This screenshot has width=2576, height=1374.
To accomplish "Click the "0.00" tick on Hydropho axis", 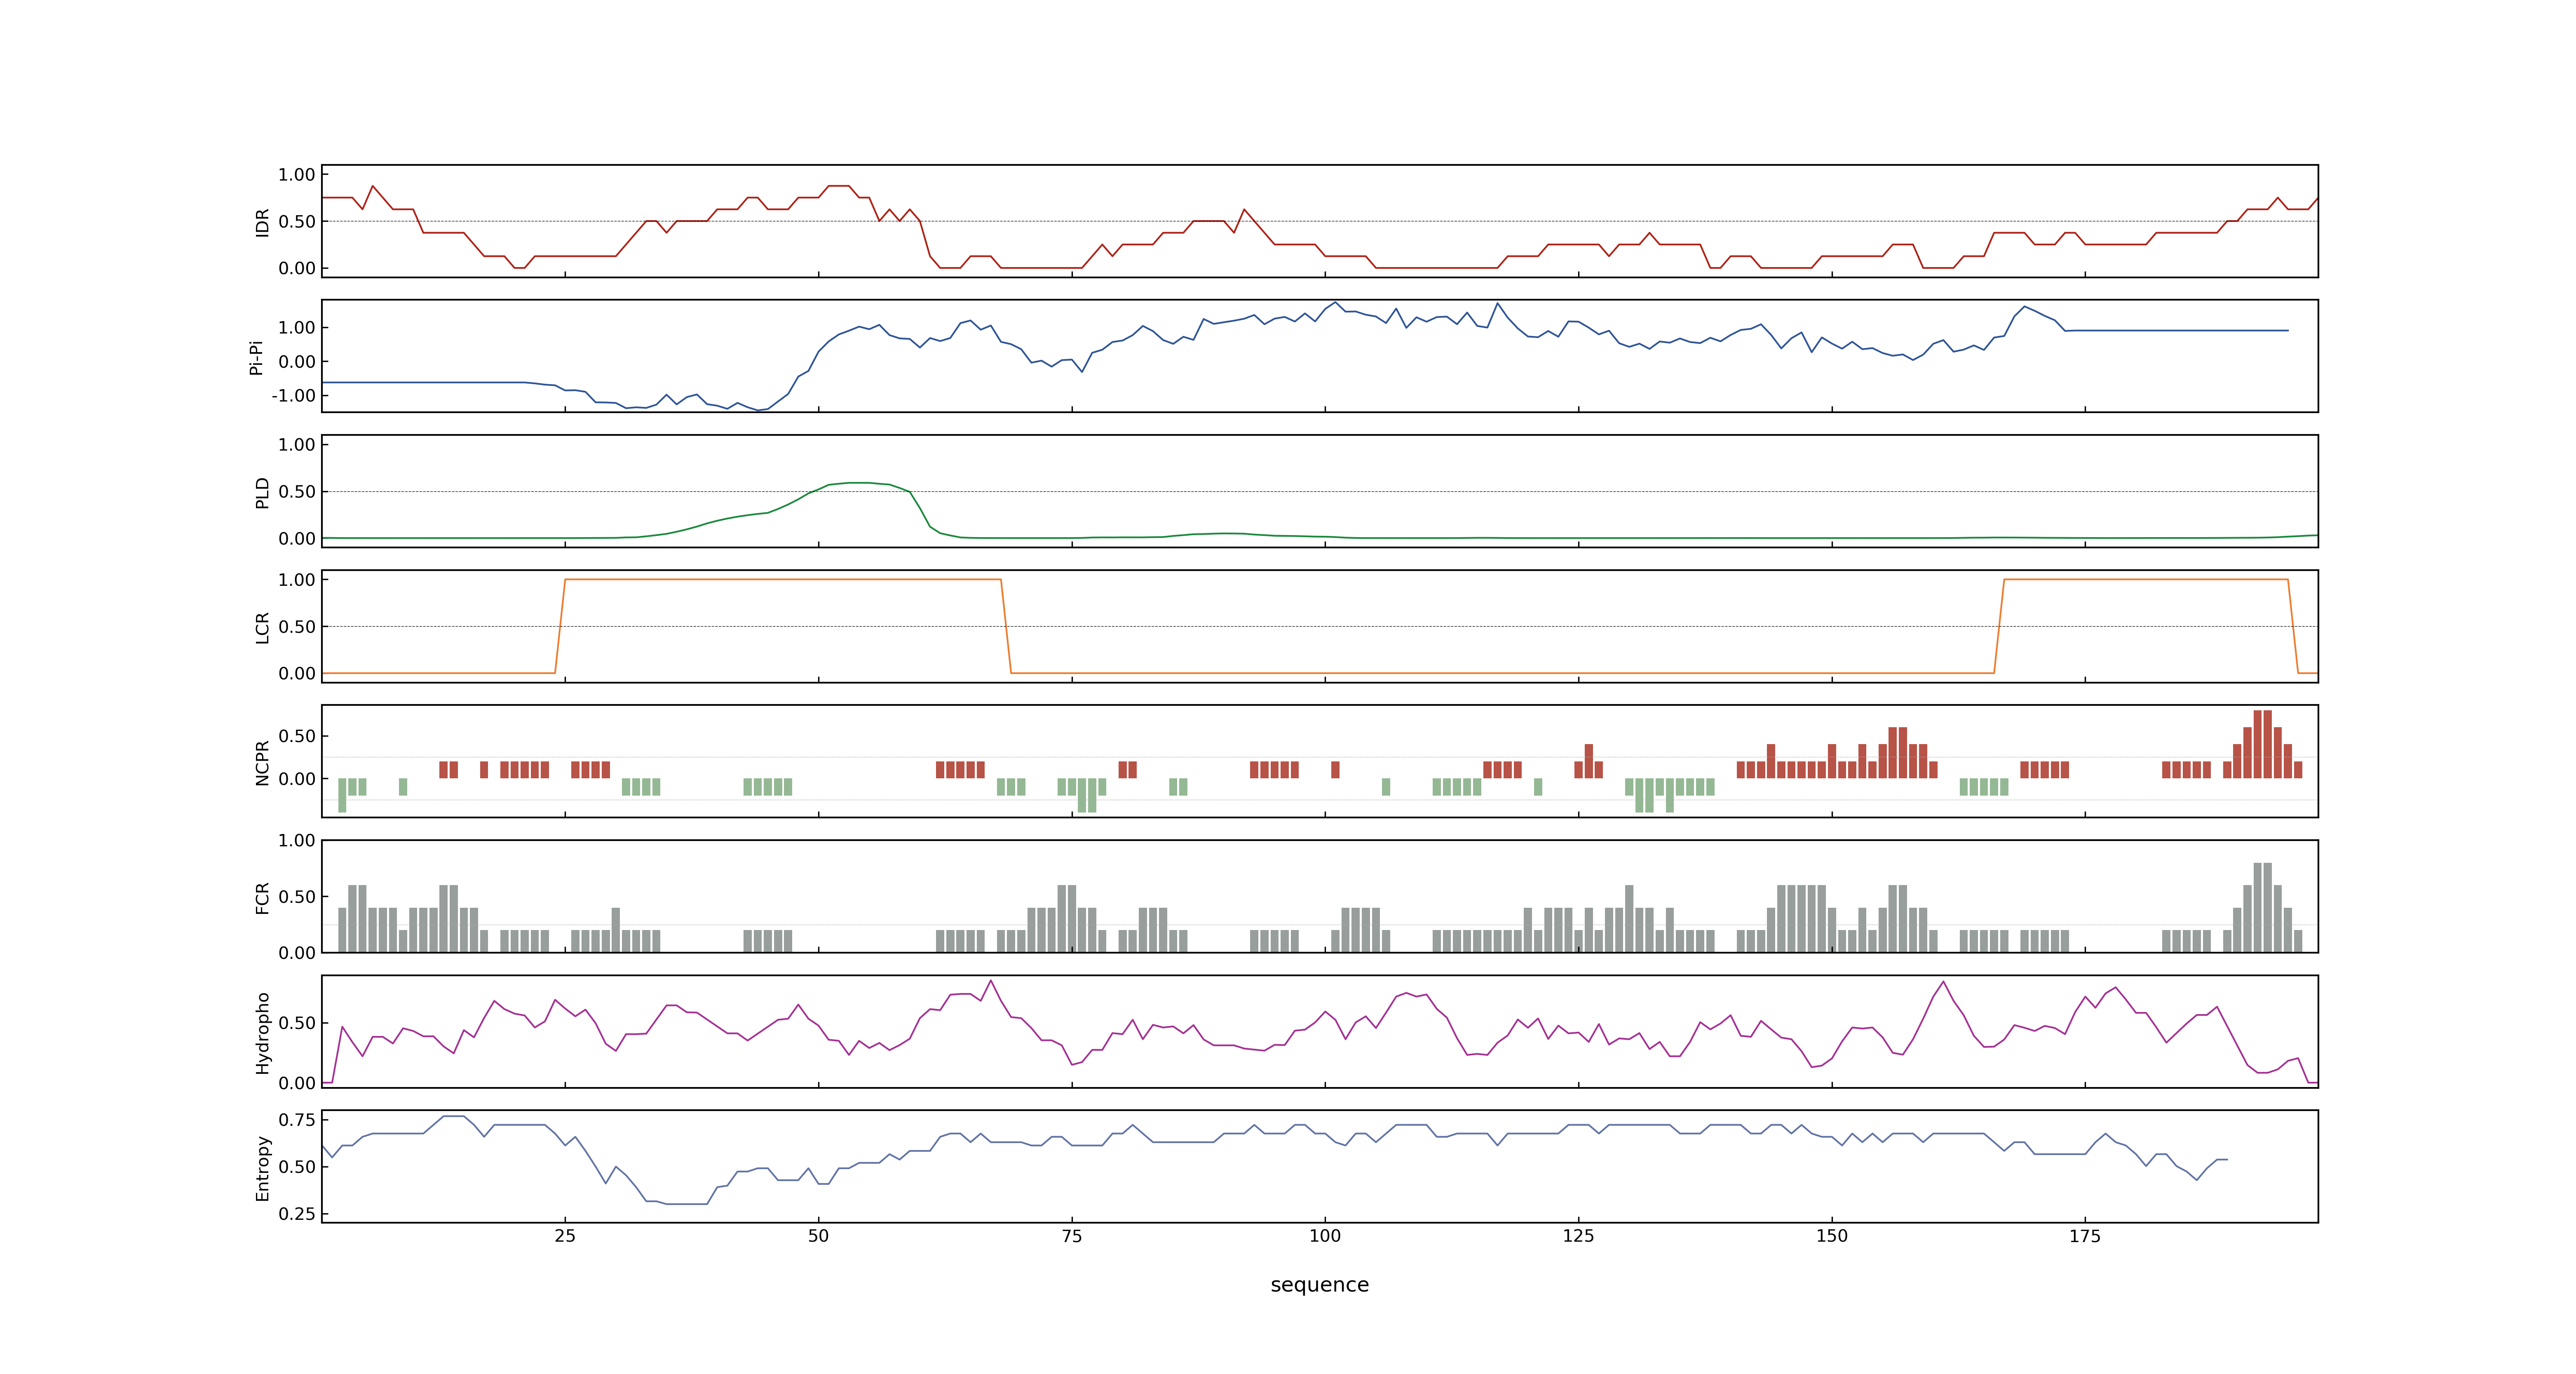I will [x=297, y=1083].
